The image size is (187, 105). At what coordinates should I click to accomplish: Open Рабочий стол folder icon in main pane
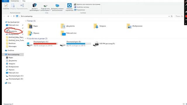point(63,33)
